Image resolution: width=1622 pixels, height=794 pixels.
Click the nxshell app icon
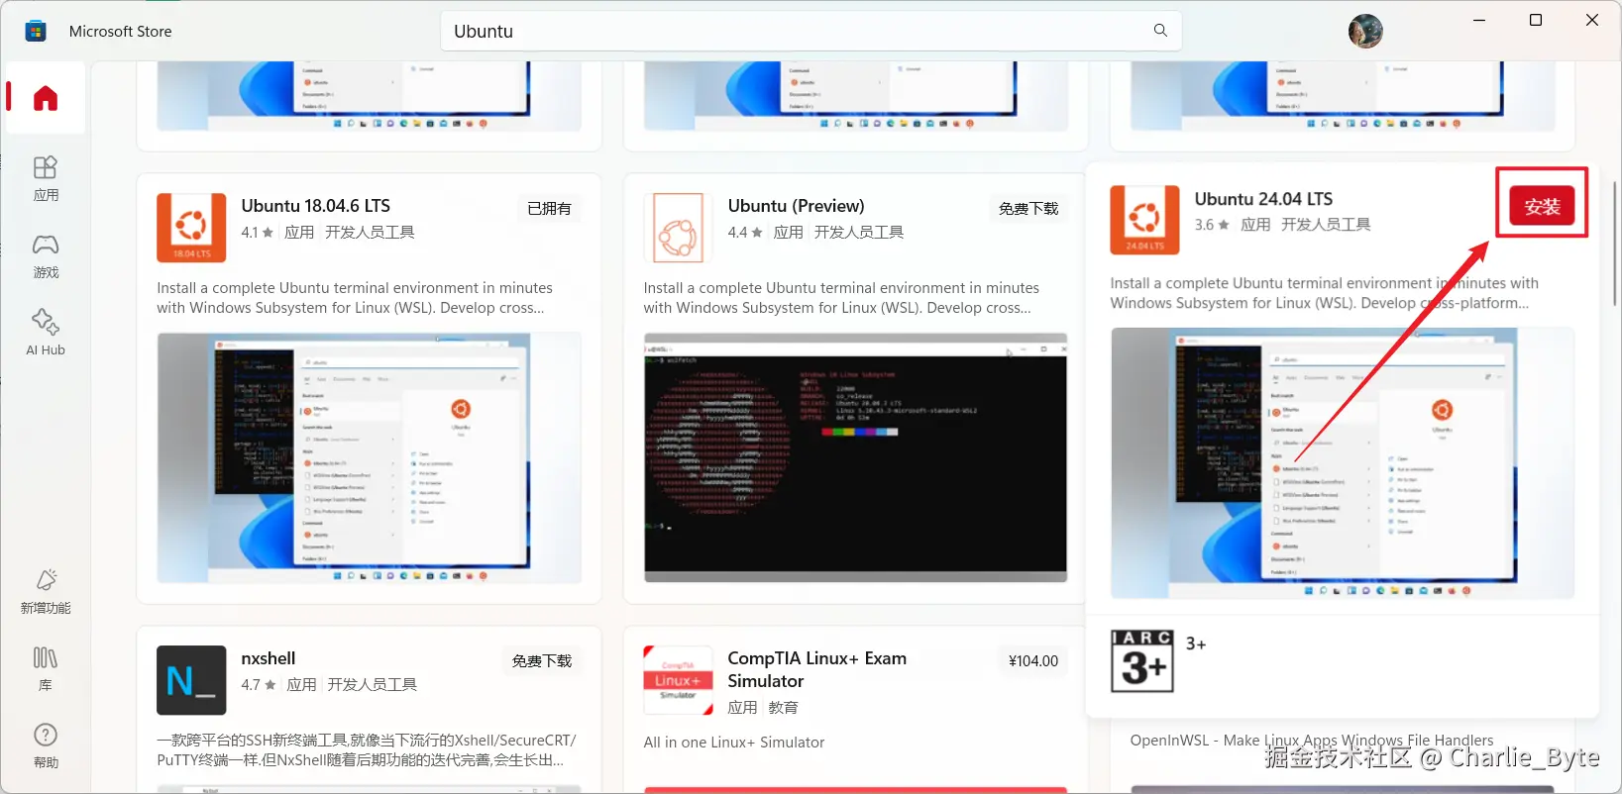point(191,680)
